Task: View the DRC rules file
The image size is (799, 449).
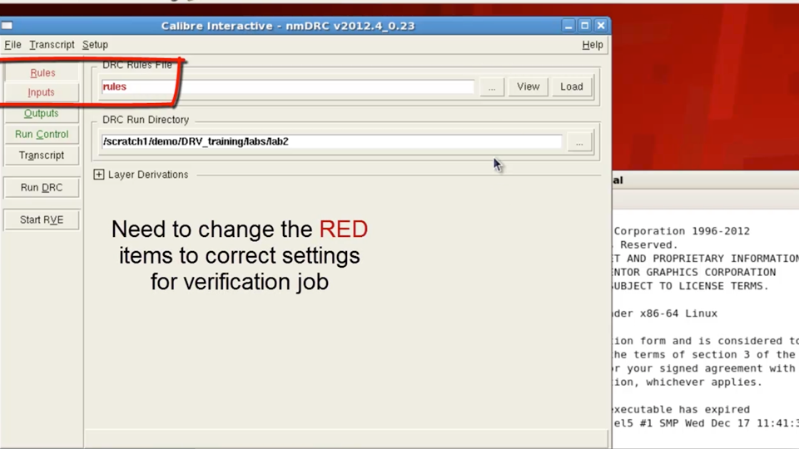Action: coord(528,86)
